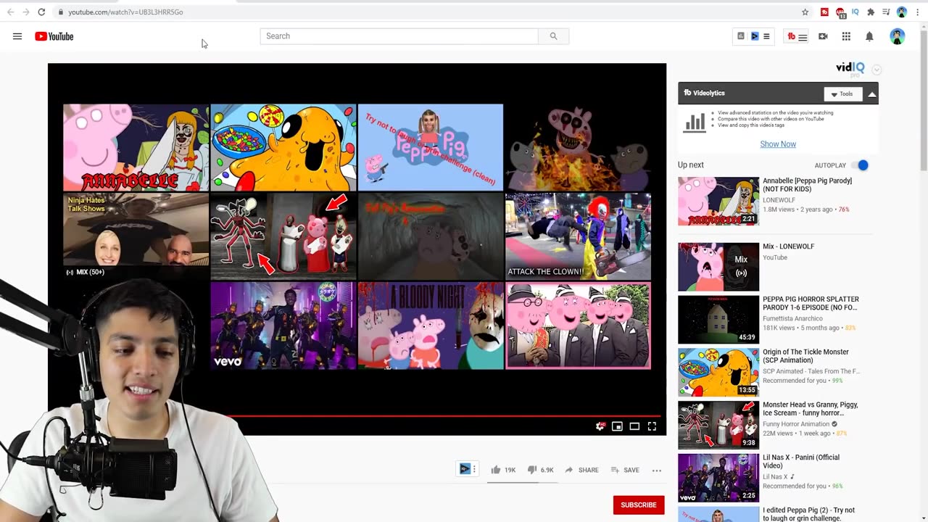The width and height of the screenshot is (928, 522).
Task: Go to the YouTube home logo
Action: click(x=54, y=36)
